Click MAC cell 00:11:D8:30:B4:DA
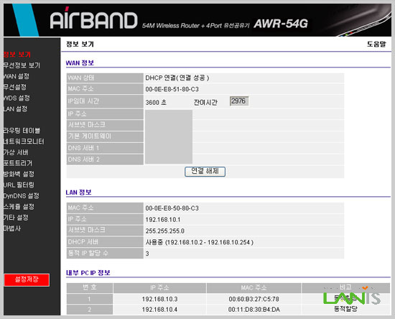The image size is (395, 319). pyautogui.click(x=254, y=310)
